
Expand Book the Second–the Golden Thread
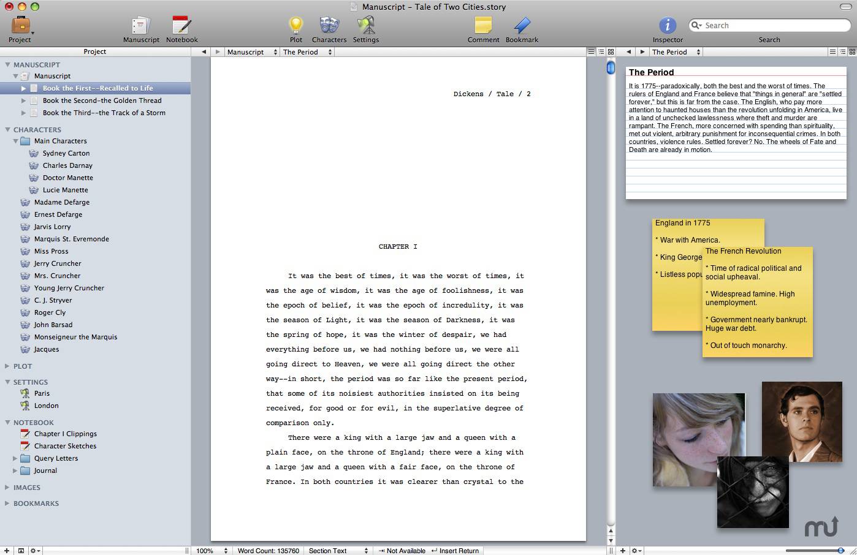24,100
